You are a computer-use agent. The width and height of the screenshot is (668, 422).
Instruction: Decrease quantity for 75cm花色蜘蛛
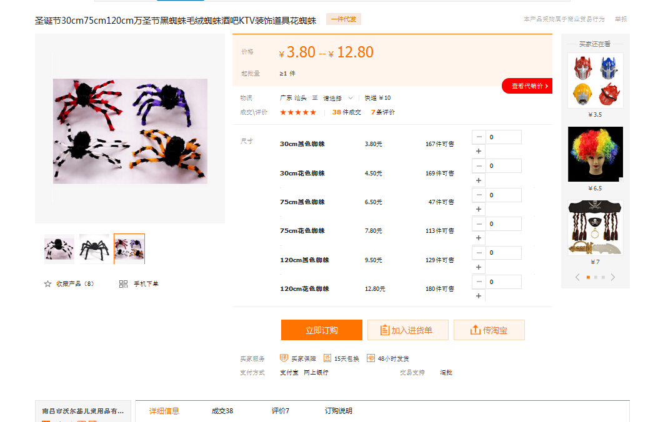point(479,223)
